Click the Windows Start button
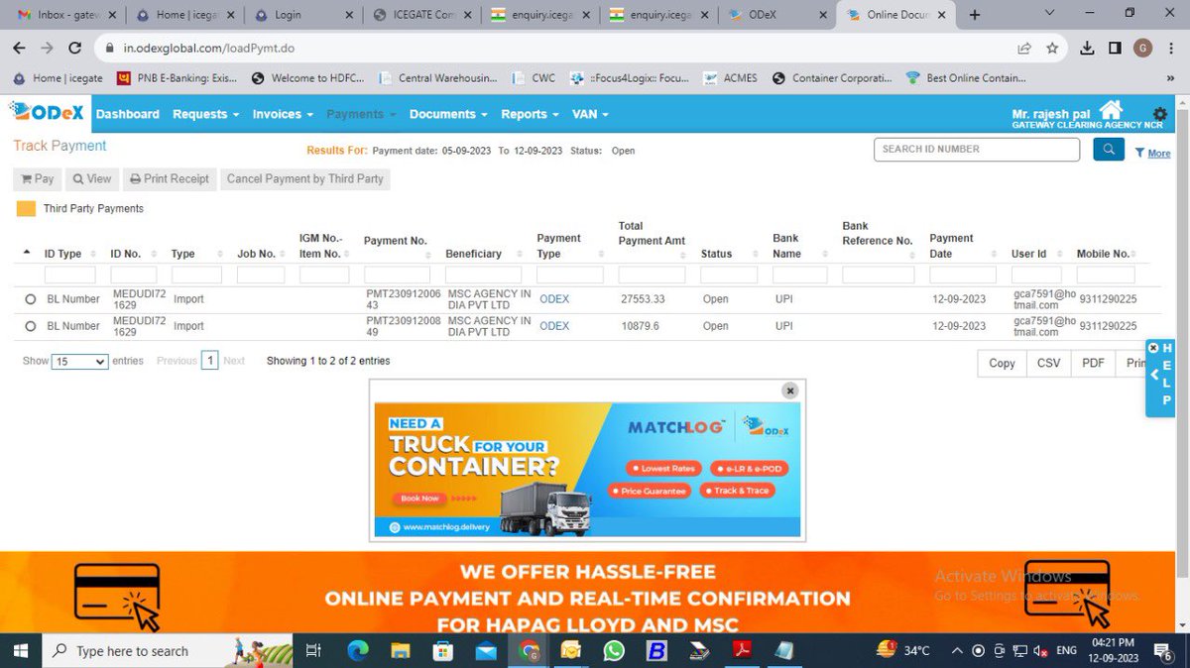Viewport: 1190px width, 668px height. (x=21, y=650)
